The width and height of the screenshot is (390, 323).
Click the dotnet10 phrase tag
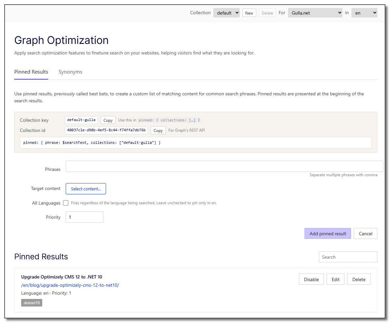[x=32, y=303]
